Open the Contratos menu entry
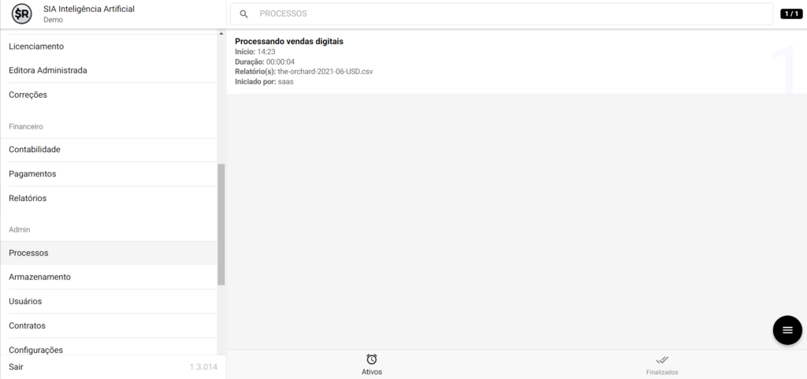The height and width of the screenshot is (379, 807). tap(27, 326)
